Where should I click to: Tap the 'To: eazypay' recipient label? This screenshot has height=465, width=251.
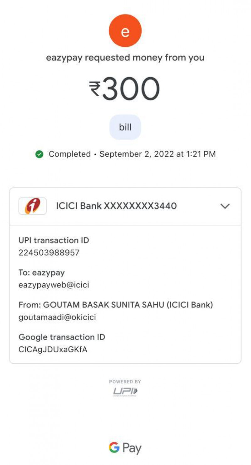click(42, 273)
